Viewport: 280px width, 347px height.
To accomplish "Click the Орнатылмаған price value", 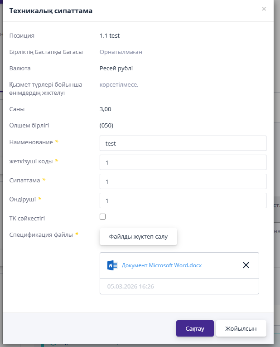I will (x=121, y=52).
